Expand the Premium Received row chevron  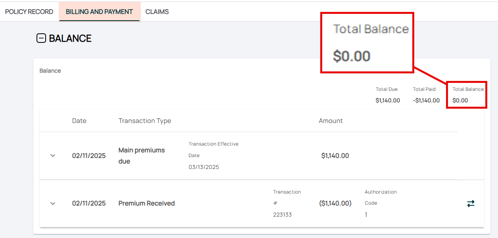tap(53, 203)
